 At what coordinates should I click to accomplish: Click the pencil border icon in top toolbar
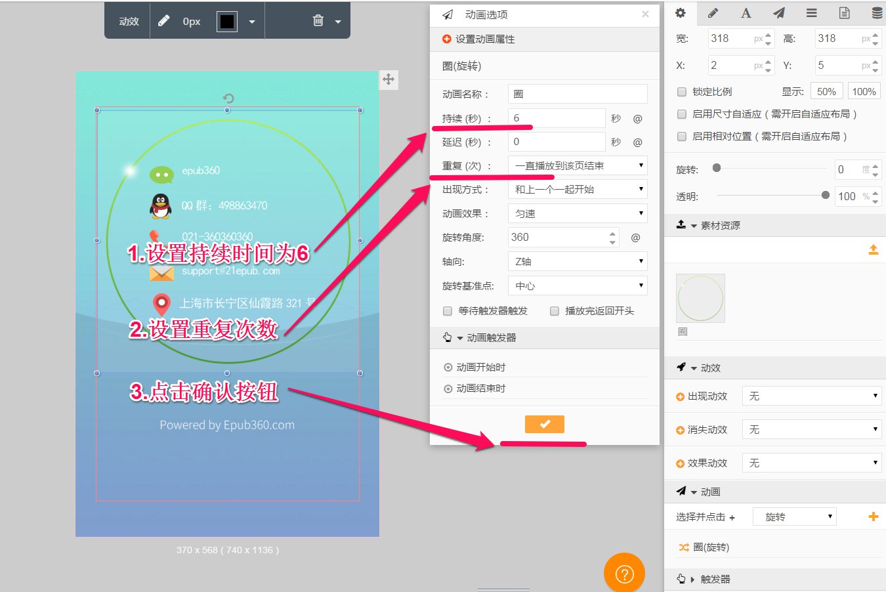pos(163,21)
